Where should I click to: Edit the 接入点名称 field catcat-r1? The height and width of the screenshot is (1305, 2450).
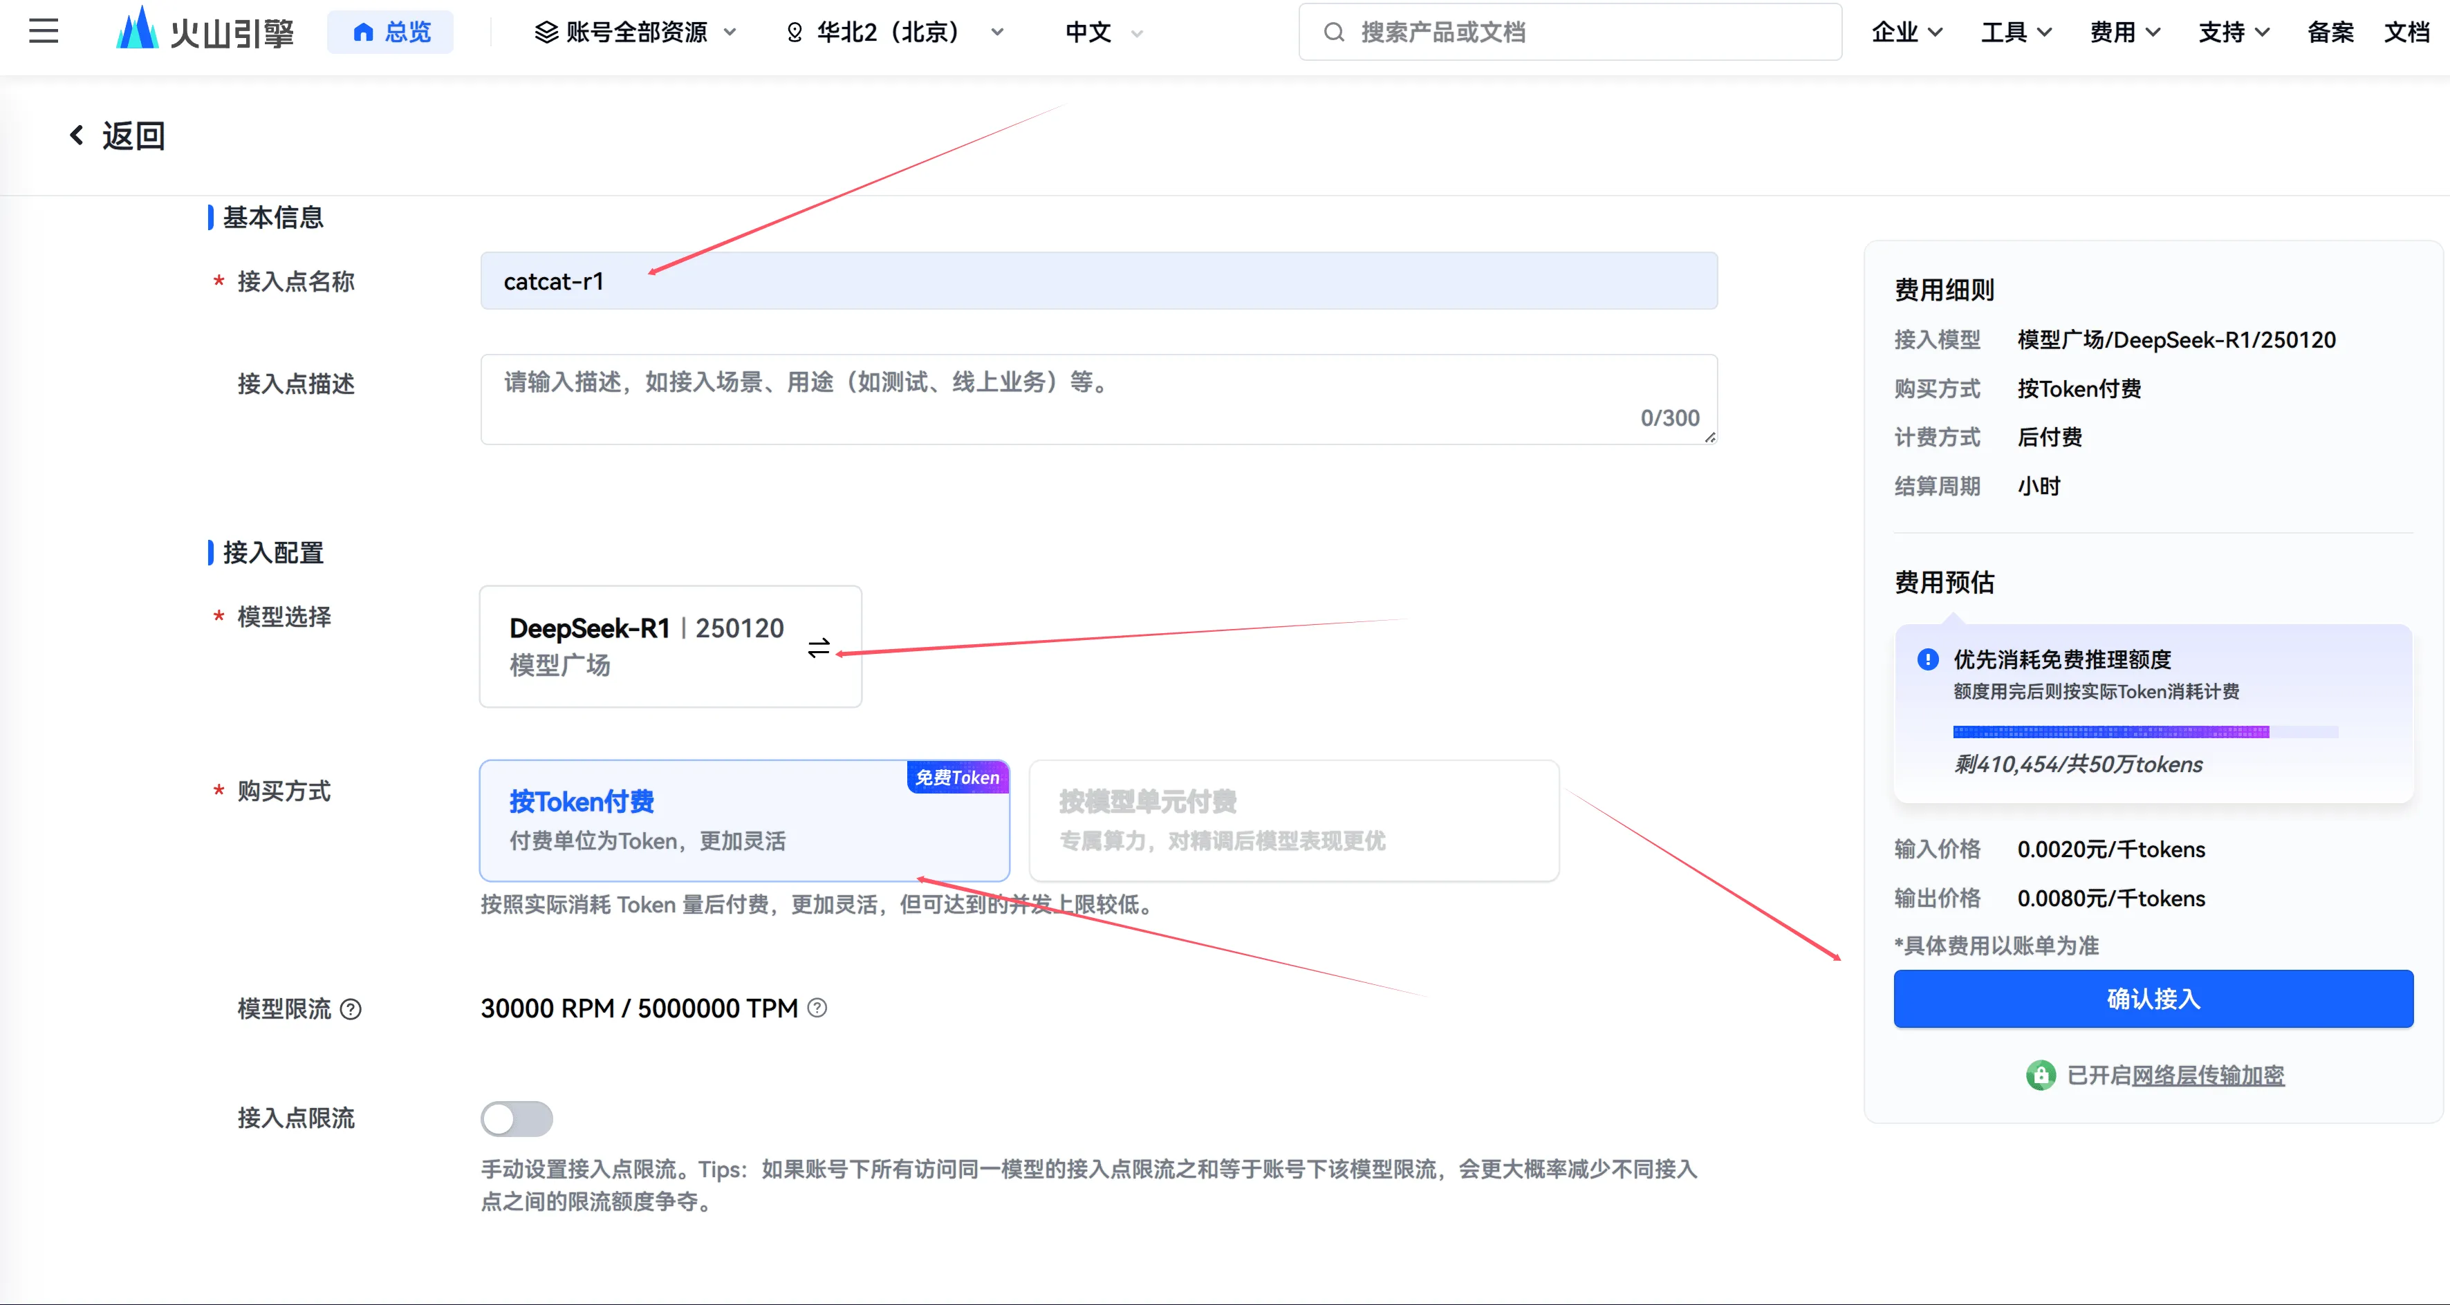pos(1099,281)
